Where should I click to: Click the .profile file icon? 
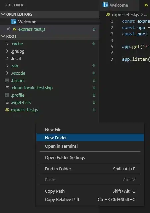click(7, 95)
